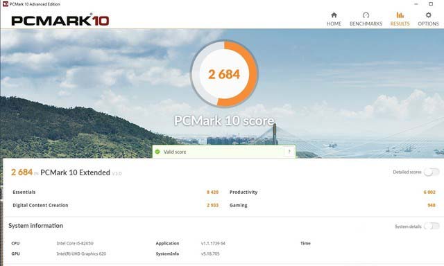The image size is (444, 266).
Task: Select the RESULTS tab label
Action: 400,24
